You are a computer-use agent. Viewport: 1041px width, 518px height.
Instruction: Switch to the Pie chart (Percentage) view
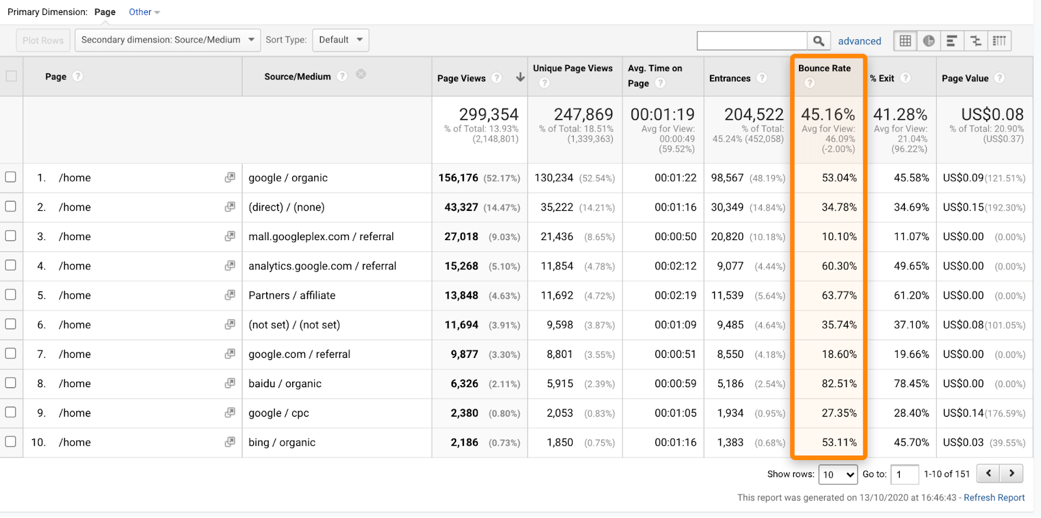(x=928, y=41)
